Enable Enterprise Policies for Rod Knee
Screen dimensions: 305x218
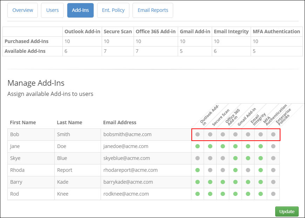pos(273,194)
